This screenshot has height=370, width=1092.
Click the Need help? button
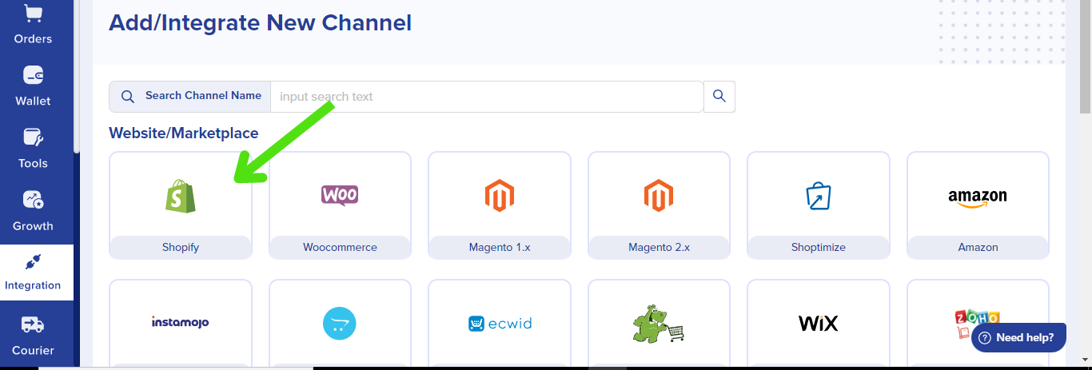point(1018,337)
